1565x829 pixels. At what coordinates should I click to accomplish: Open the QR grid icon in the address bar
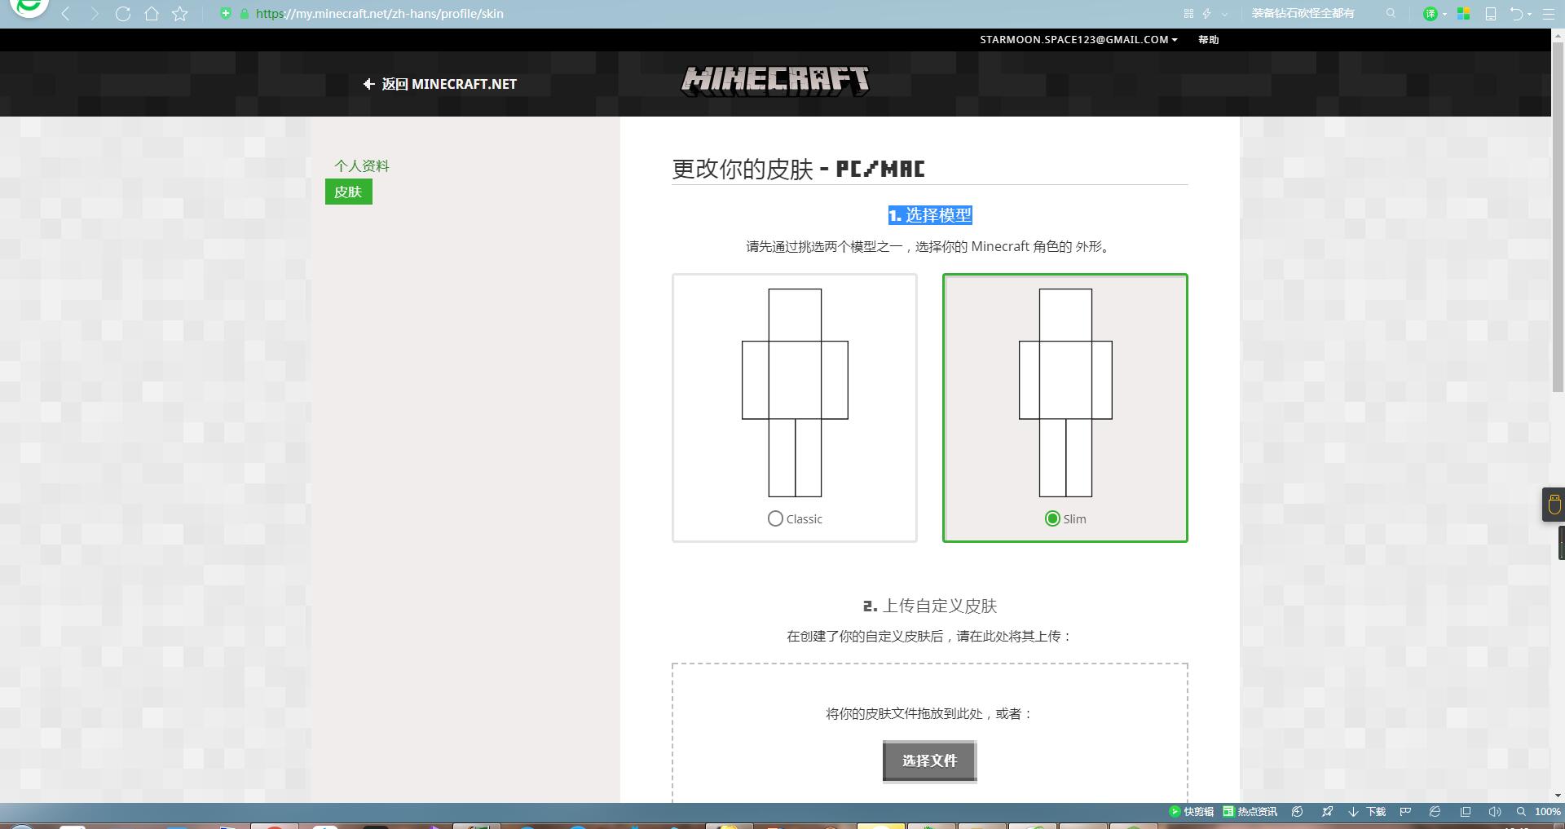click(1188, 13)
